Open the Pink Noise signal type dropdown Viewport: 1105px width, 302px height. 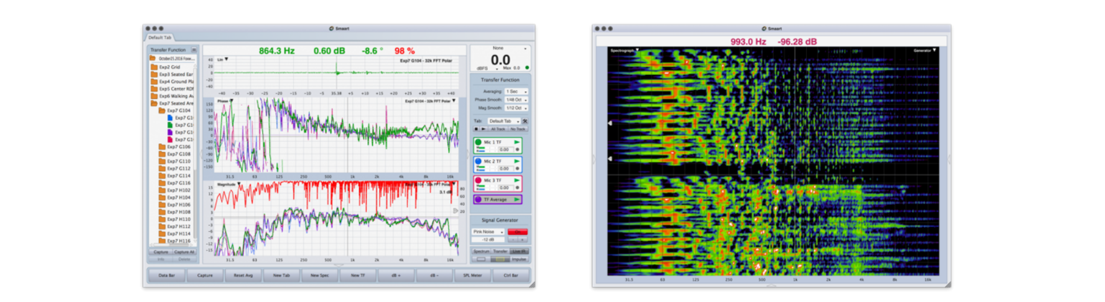tap(488, 232)
